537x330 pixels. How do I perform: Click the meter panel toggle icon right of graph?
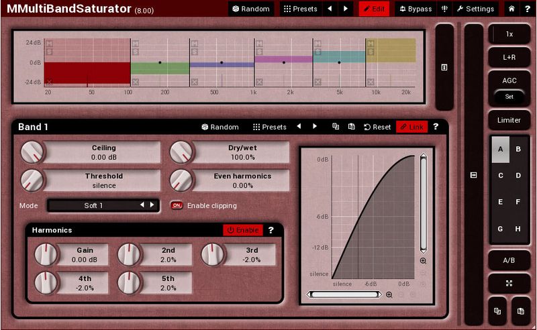[444, 68]
